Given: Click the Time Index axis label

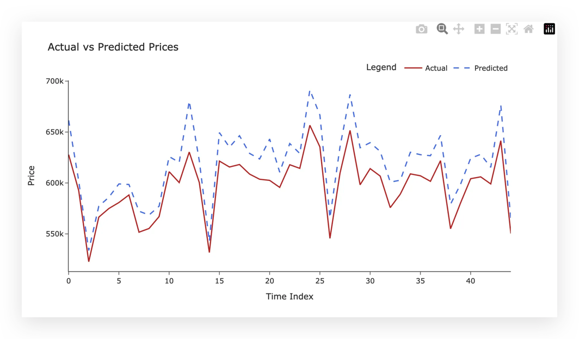Looking at the screenshot, I should tap(289, 297).
